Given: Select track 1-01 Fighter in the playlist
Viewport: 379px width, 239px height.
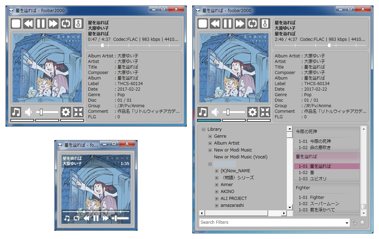Looking at the screenshot, I should point(327,197).
